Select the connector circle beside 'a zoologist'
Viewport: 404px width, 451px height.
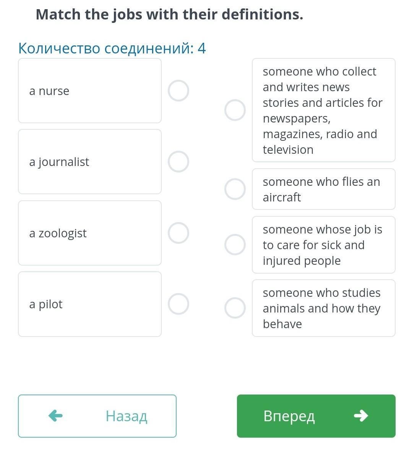[x=178, y=233]
